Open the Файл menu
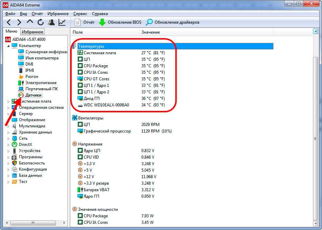This screenshot has height=230, width=322. 10,14
